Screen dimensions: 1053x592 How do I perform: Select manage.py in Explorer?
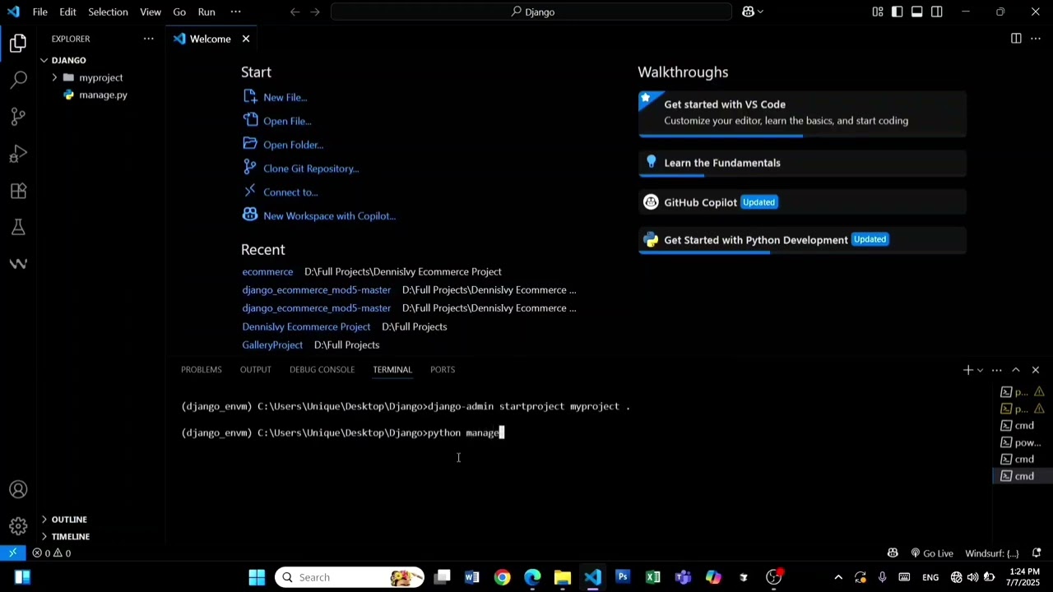103,95
